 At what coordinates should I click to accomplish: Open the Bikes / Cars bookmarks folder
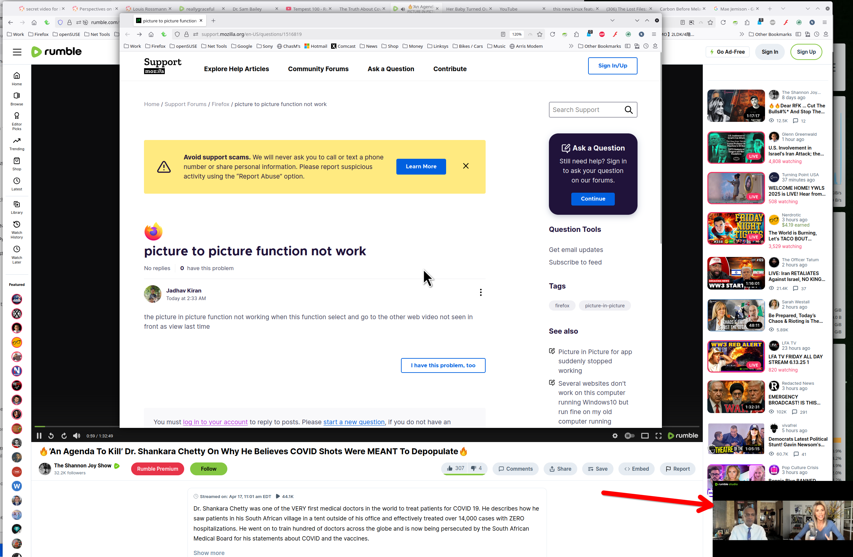[468, 46]
